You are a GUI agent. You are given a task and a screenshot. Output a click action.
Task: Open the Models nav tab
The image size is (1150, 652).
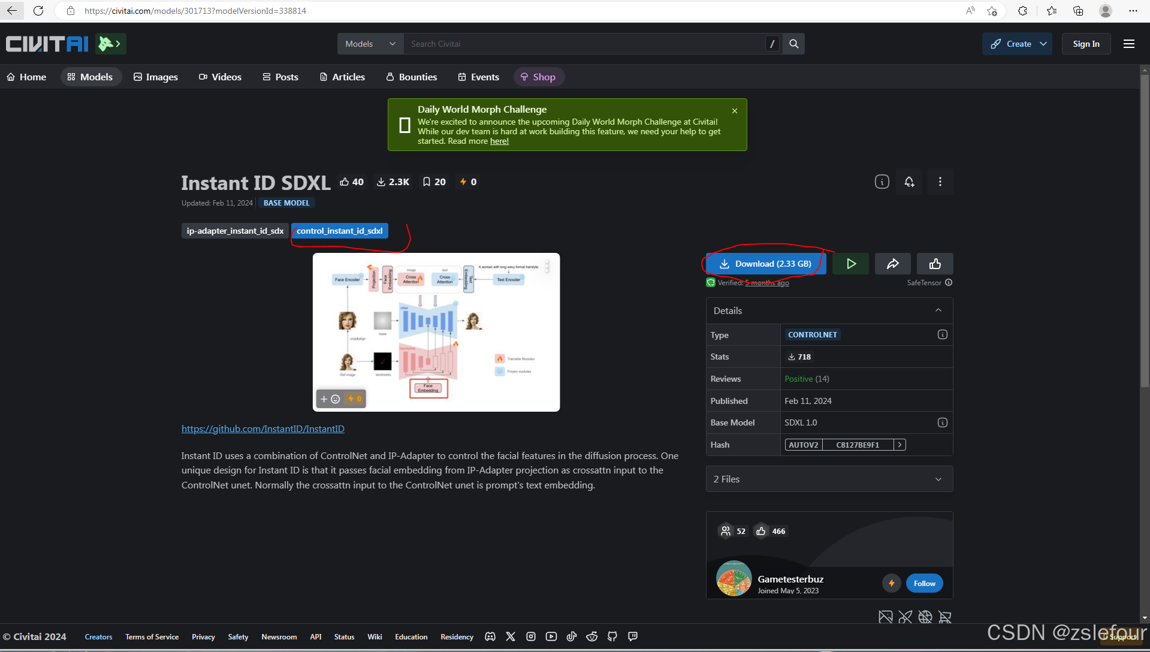coord(90,77)
